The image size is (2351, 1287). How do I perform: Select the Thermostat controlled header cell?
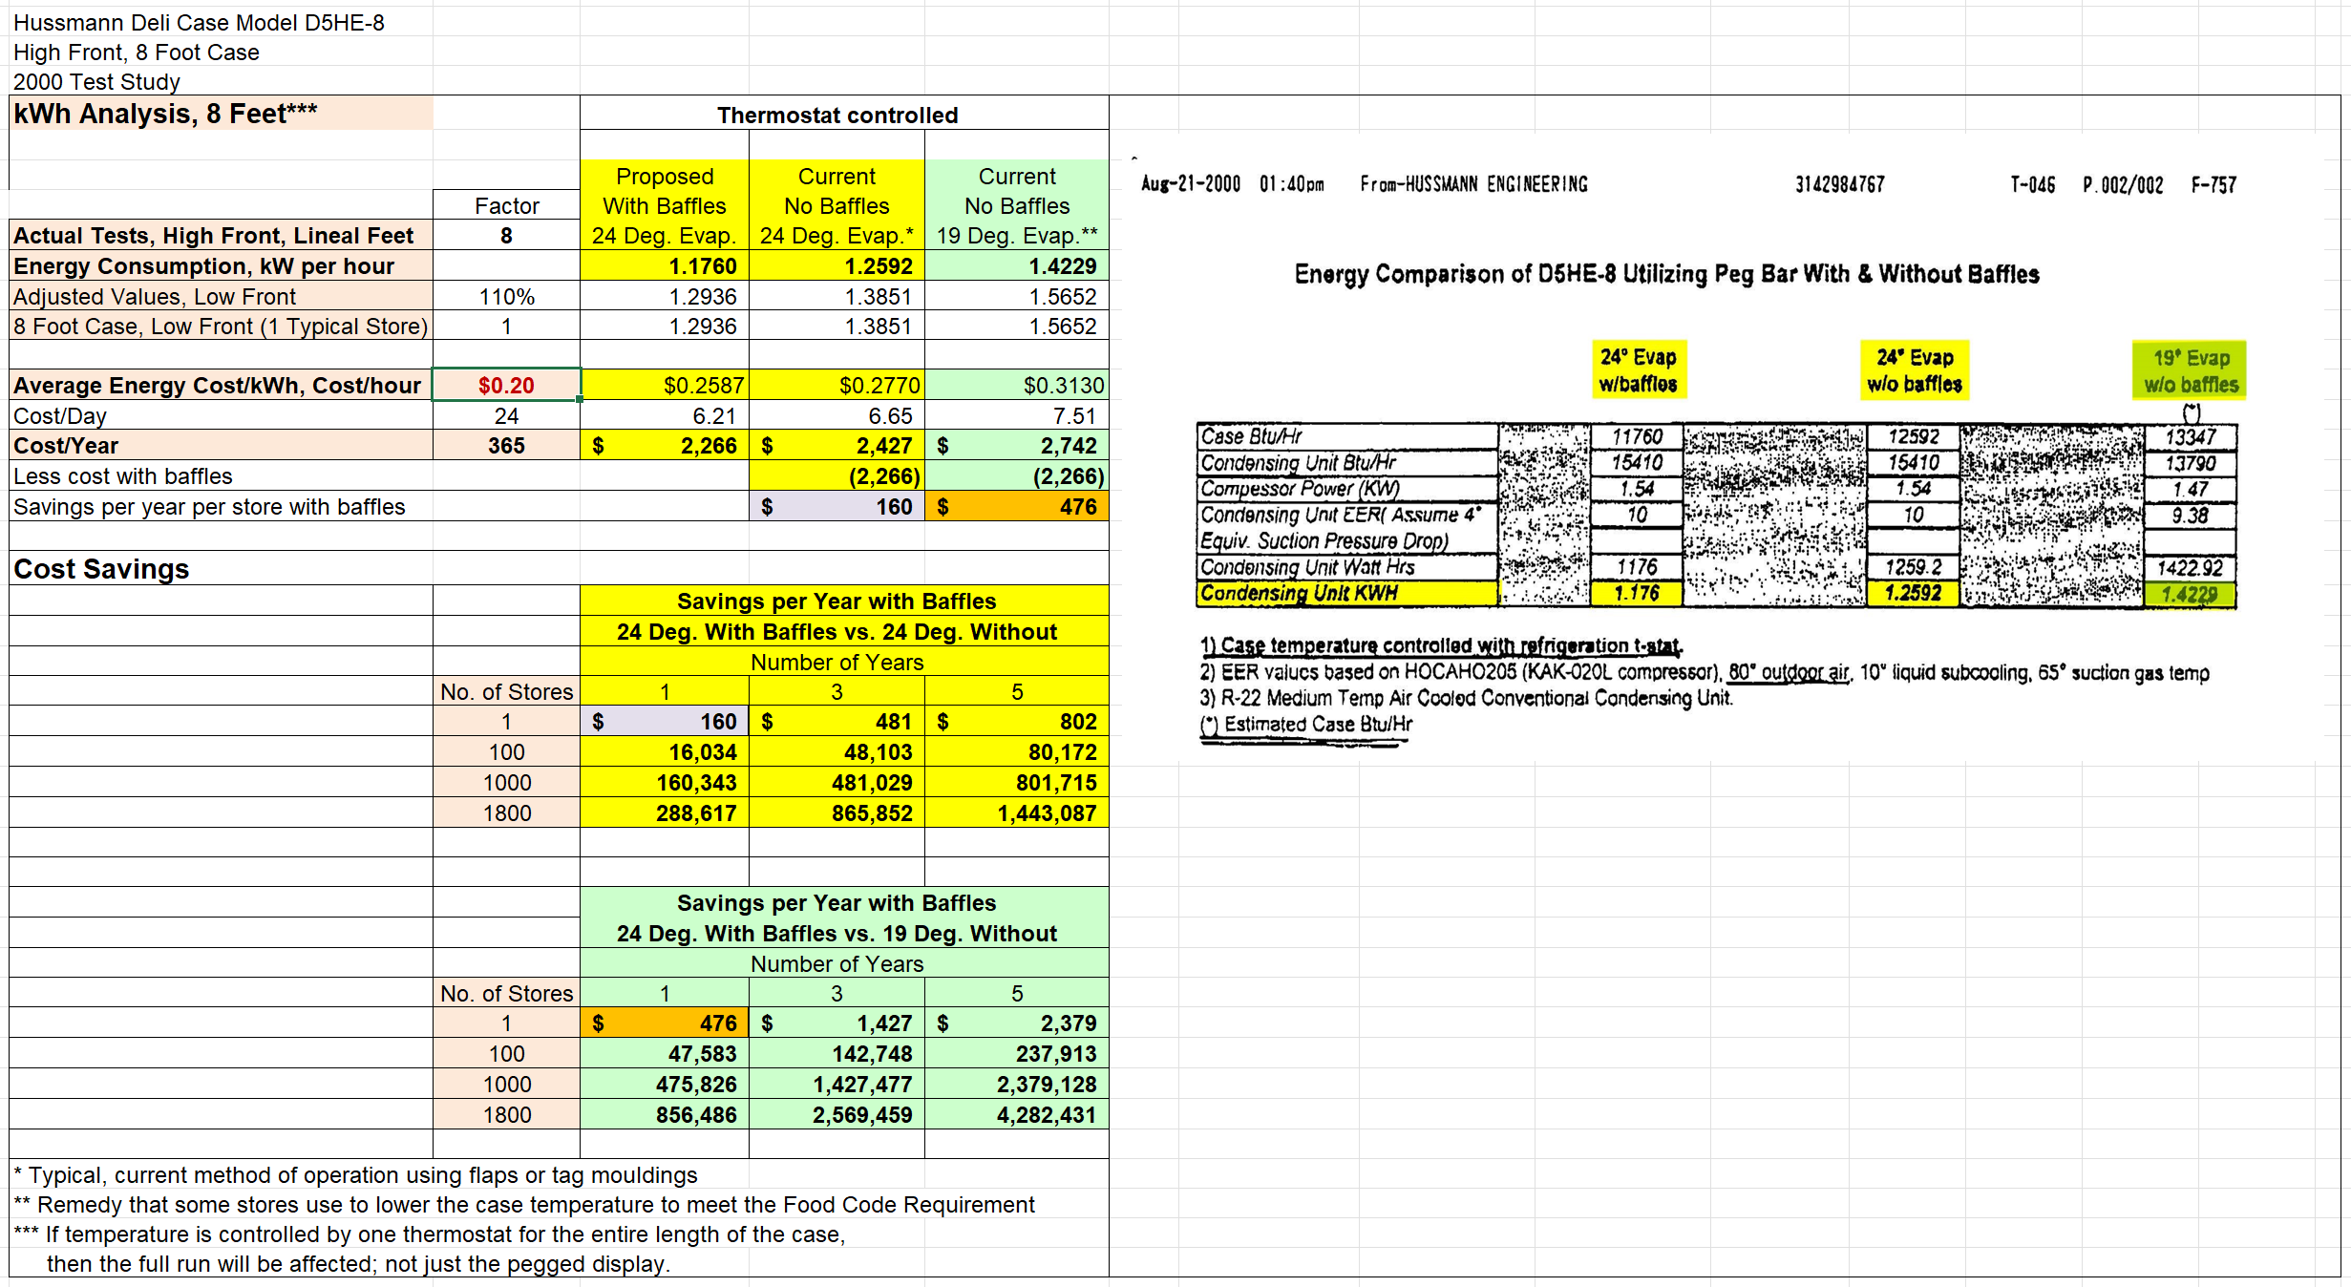[837, 115]
